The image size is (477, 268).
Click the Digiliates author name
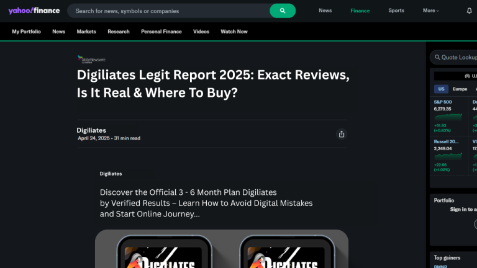[91, 130]
